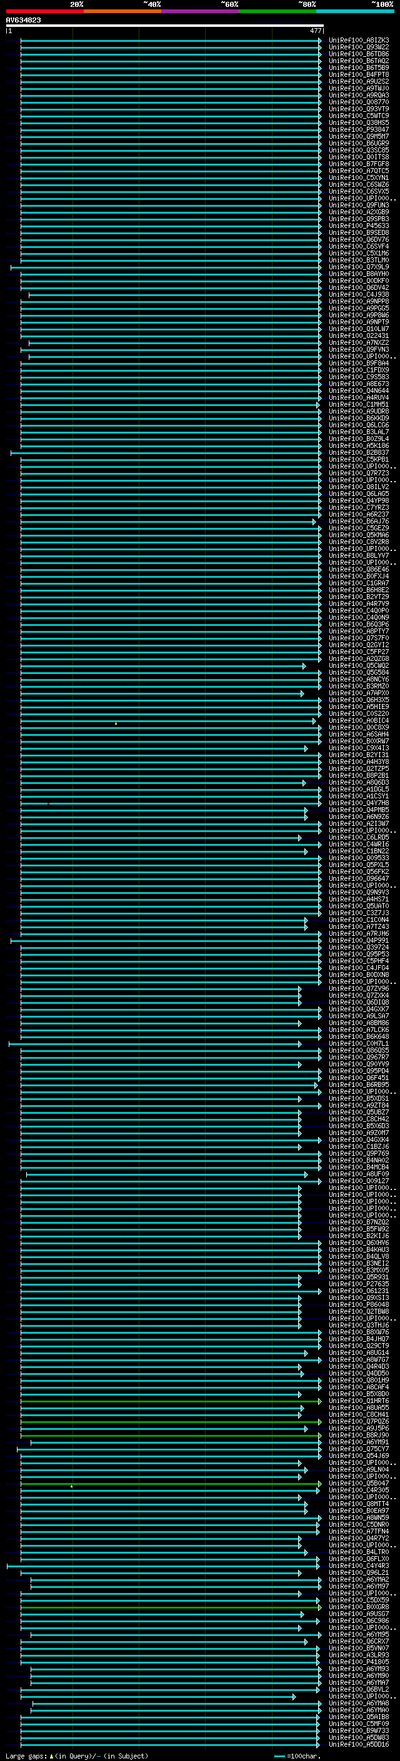The height and width of the screenshot is (1761, 400).
Task: Click hit UniRef100_C6SWZ6
Action: click(x=358, y=184)
